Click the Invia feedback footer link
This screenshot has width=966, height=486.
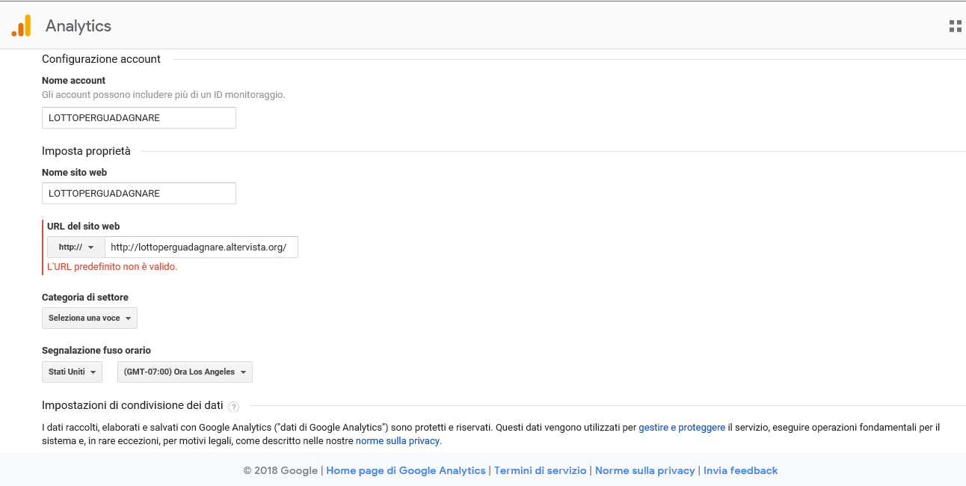[x=741, y=470]
